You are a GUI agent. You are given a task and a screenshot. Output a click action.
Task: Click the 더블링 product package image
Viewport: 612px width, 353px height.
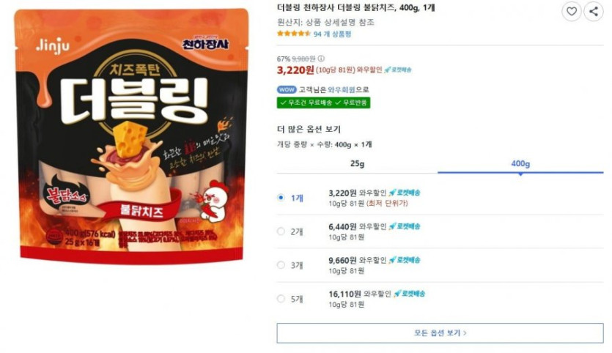tap(131, 136)
